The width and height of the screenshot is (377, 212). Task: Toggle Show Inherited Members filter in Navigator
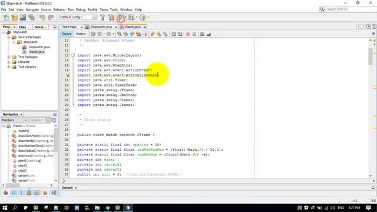[6, 193]
